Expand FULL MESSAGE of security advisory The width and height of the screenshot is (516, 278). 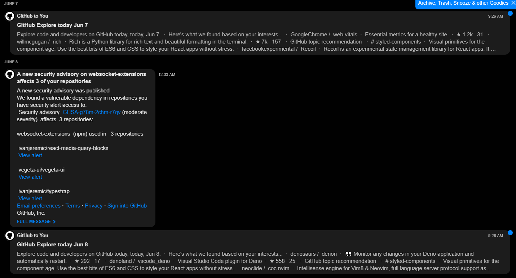click(x=36, y=222)
